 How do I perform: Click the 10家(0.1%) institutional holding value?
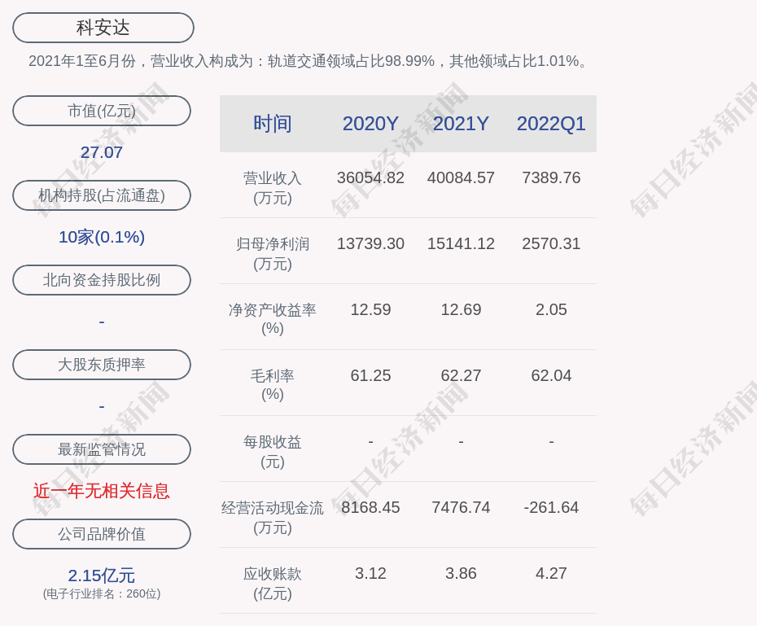(x=102, y=237)
